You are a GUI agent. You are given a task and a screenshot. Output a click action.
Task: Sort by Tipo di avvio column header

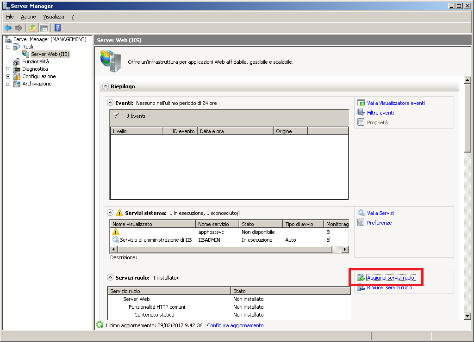coord(303,224)
